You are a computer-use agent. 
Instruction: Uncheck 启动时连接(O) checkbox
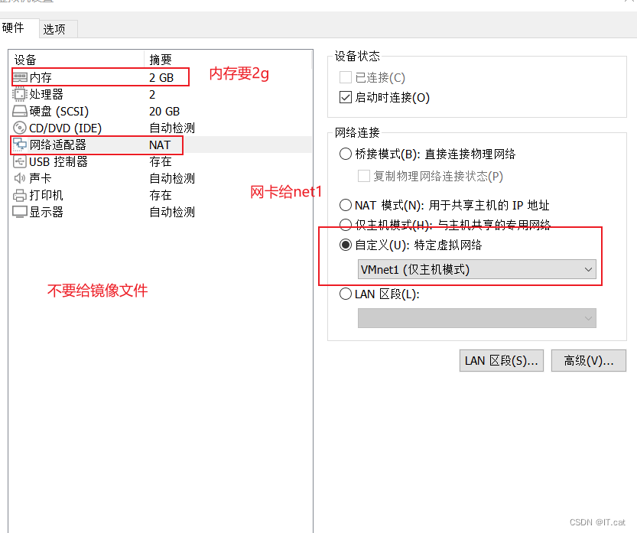tap(346, 98)
